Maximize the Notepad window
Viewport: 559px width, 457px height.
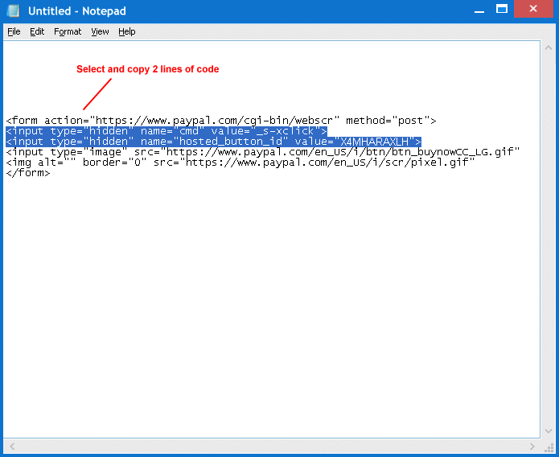(502, 9)
